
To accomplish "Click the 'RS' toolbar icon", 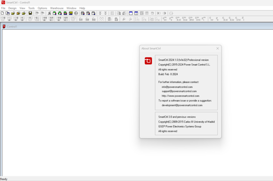I will (81, 19).
